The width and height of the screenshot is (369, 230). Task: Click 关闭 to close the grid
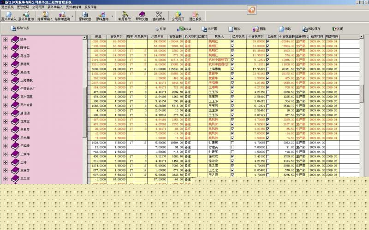click(x=338, y=29)
